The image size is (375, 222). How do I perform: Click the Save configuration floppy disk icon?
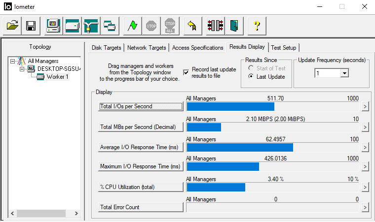(x=31, y=26)
